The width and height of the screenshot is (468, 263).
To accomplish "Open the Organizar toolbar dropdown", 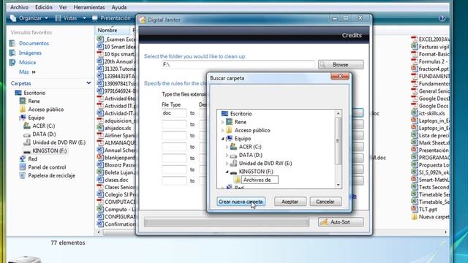I will point(29,18).
